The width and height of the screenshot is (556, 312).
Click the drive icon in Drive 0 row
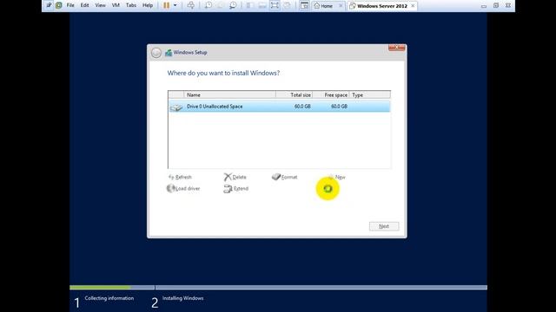point(176,107)
